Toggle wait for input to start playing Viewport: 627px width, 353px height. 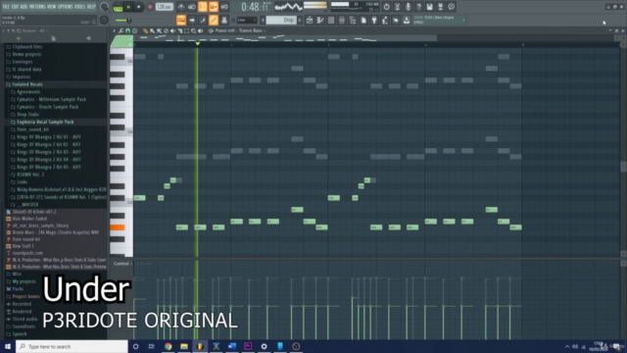192,7
